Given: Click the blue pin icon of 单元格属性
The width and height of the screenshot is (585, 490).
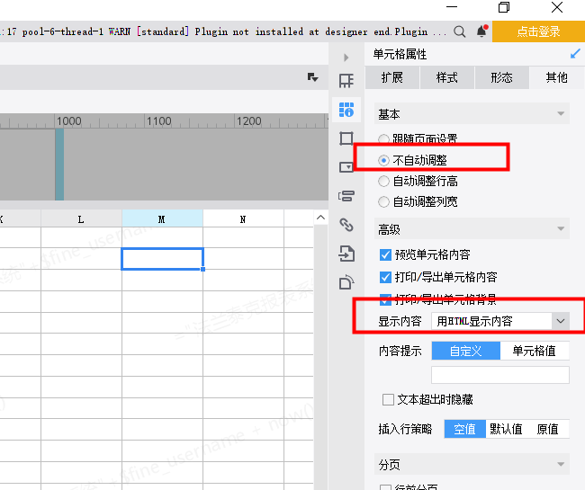Looking at the screenshot, I should pyautogui.click(x=575, y=54).
